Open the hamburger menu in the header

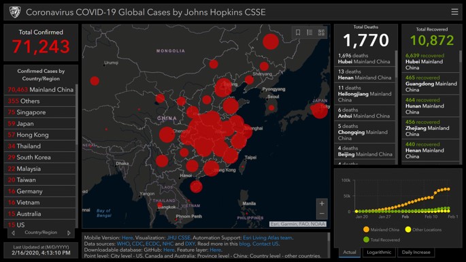click(454, 12)
